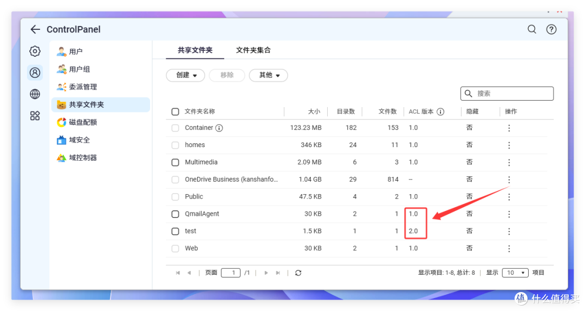Open actions menu for QmailAgent row

point(509,214)
